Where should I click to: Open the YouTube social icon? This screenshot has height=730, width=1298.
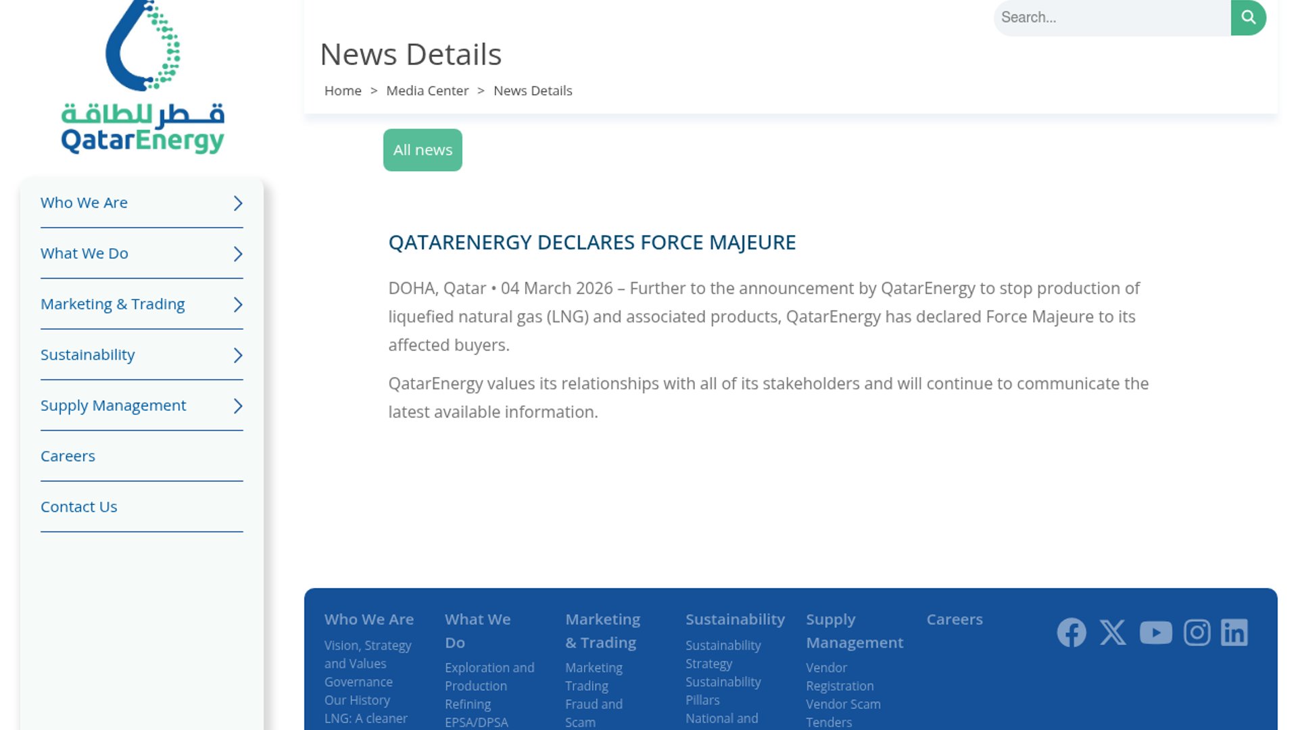tap(1155, 633)
